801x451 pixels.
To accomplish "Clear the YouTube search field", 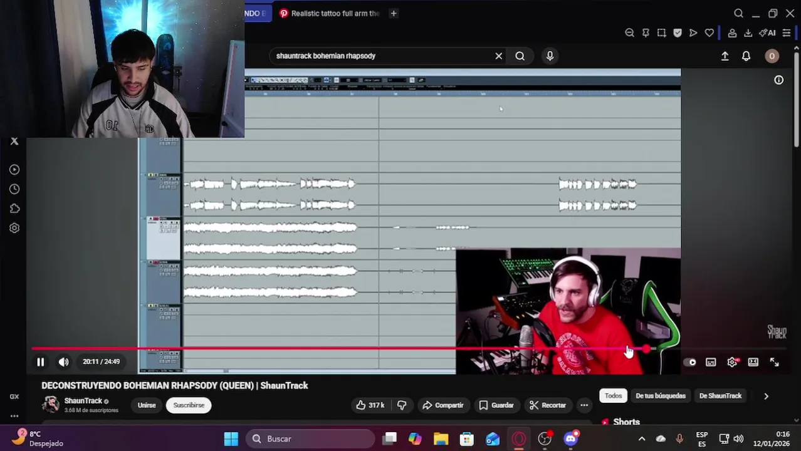I will tap(499, 56).
